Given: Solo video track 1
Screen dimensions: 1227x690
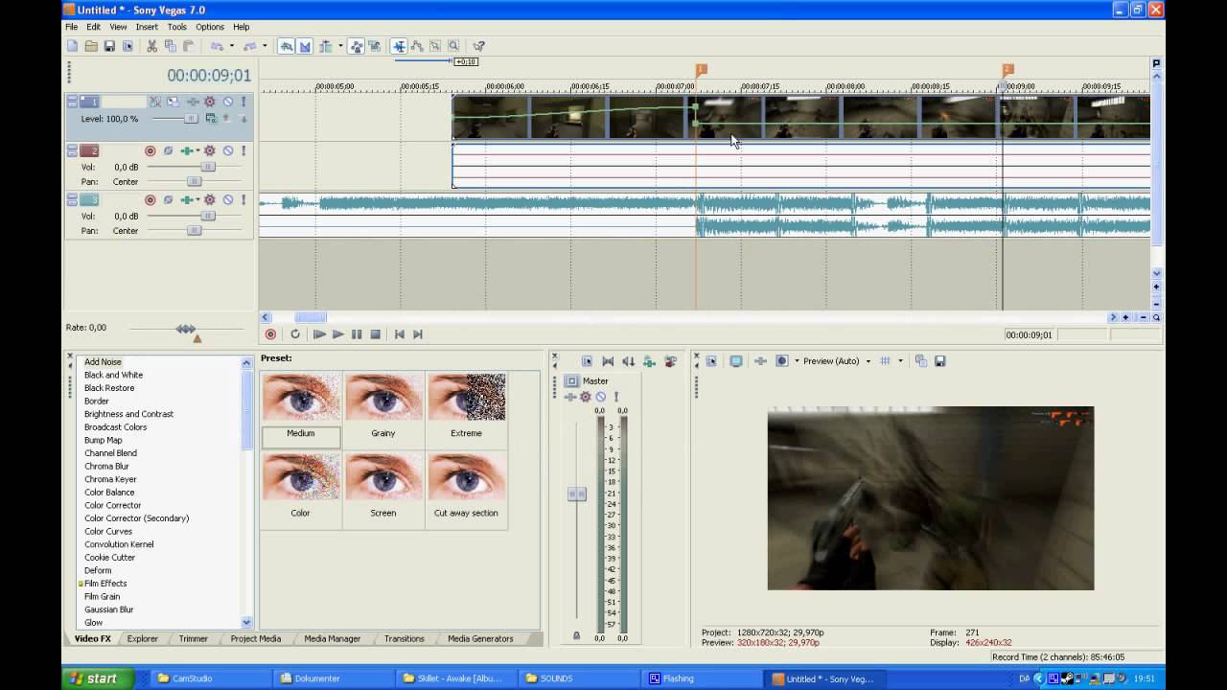Looking at the screenshot, I should [243, 102].
